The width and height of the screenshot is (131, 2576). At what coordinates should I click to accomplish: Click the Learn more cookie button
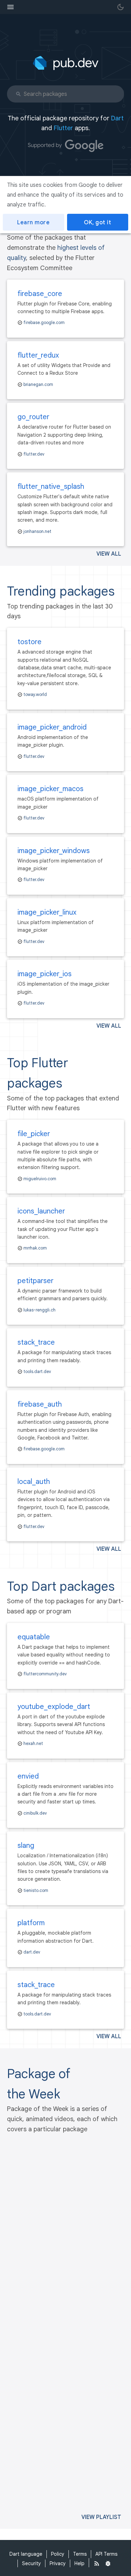coord(33,222)
